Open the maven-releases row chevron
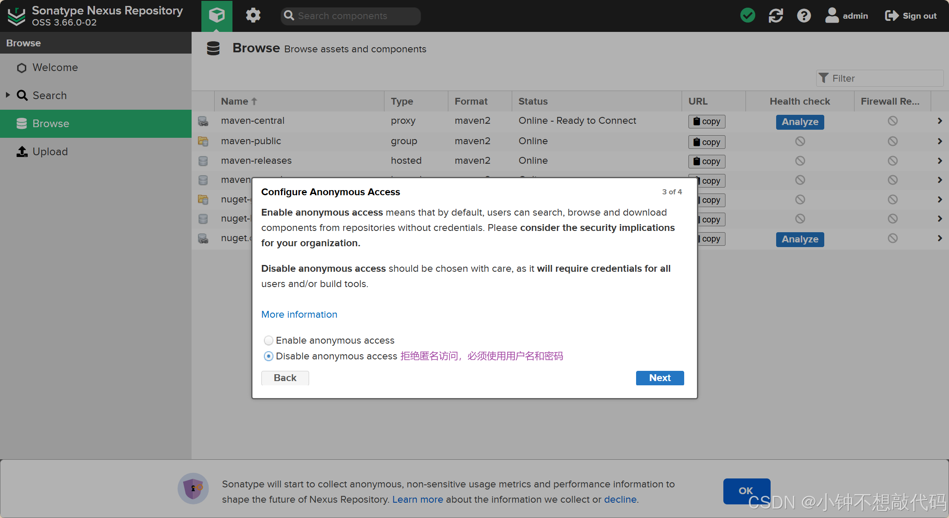Viewport: 949px width, 518px height. point(940,161)
